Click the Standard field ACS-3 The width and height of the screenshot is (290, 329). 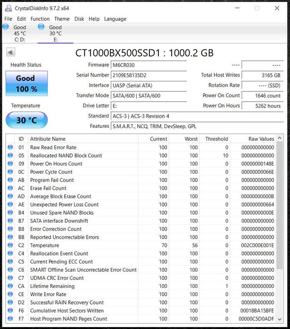[197, 116]
